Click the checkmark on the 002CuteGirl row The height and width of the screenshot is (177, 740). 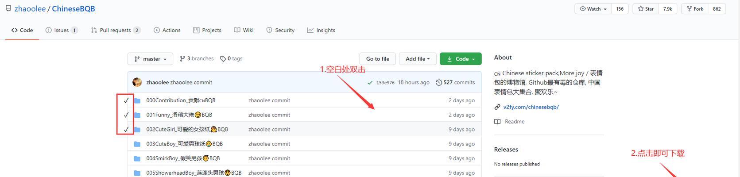click(x=126, y=130)
